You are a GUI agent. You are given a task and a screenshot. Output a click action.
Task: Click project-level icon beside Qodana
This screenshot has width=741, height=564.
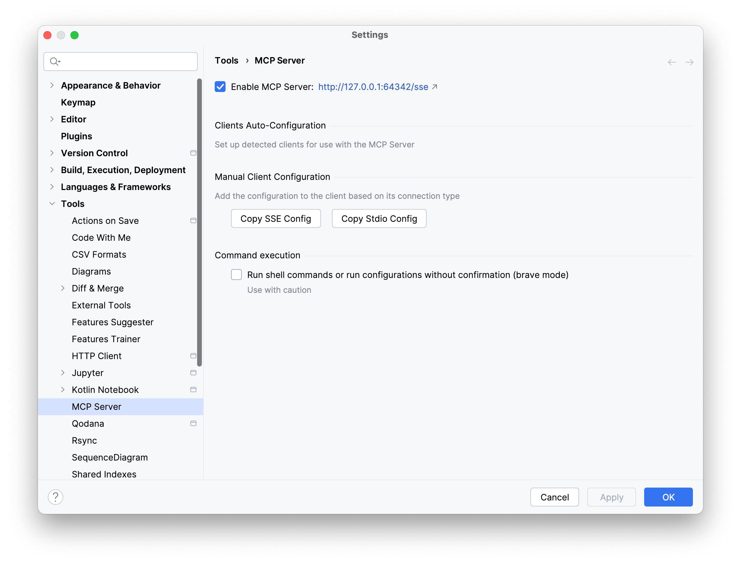[193, 423]
